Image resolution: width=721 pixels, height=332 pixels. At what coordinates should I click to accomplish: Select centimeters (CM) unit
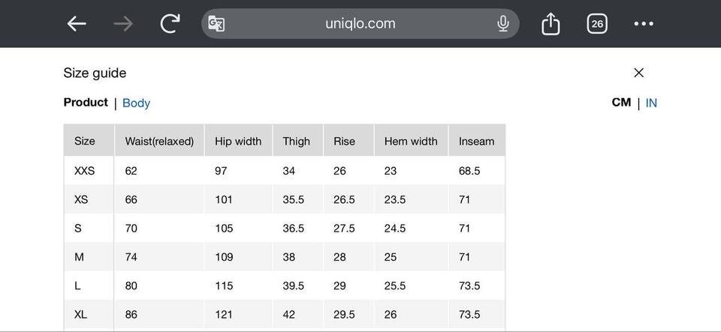pos(621,103)
